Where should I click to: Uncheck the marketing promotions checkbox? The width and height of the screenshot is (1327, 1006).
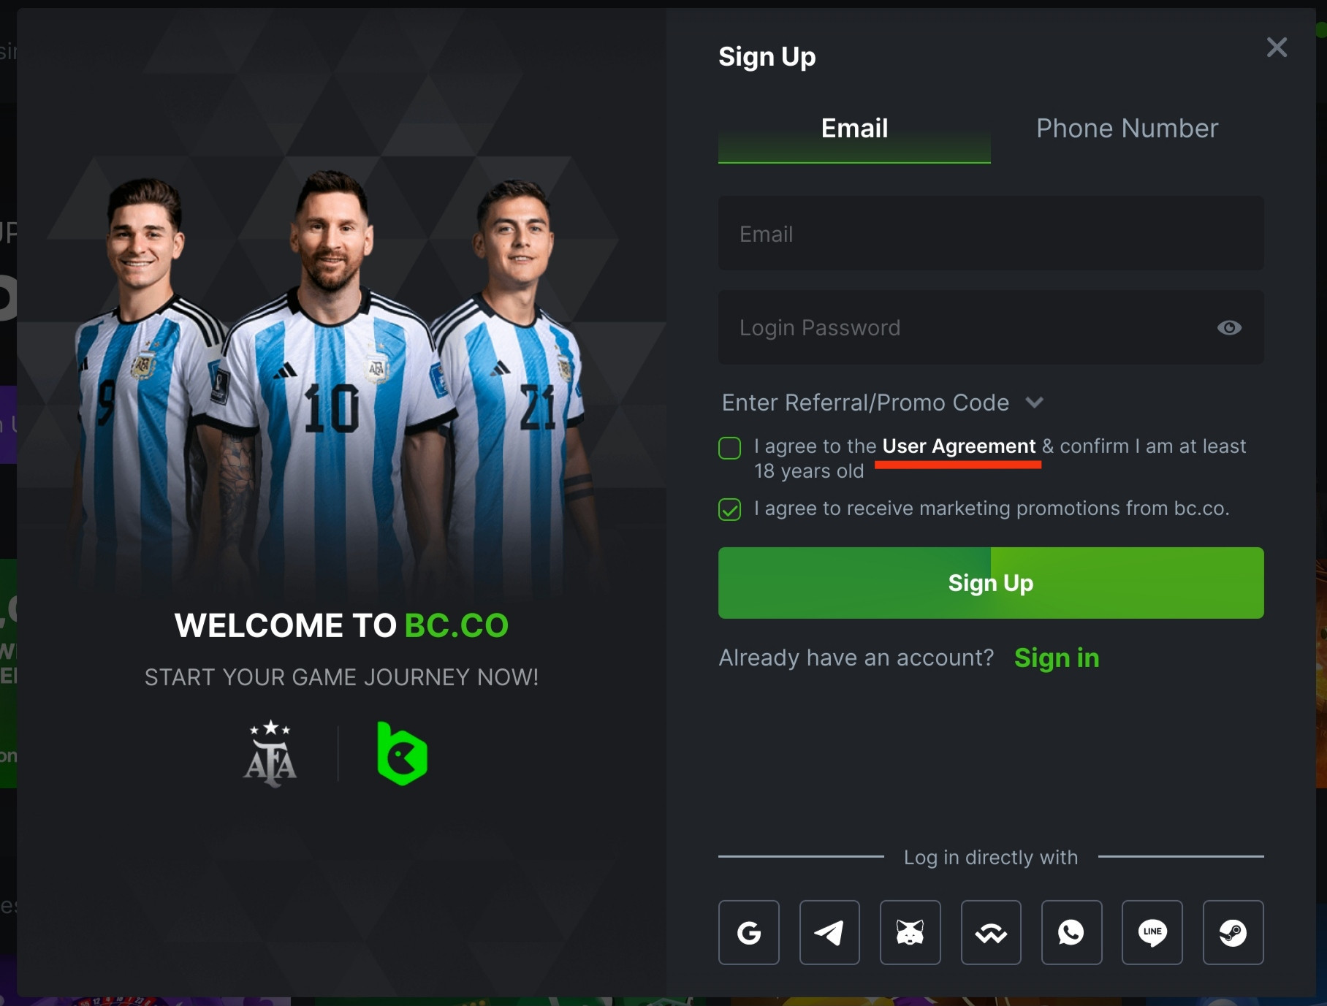click(x=729, y=509)
